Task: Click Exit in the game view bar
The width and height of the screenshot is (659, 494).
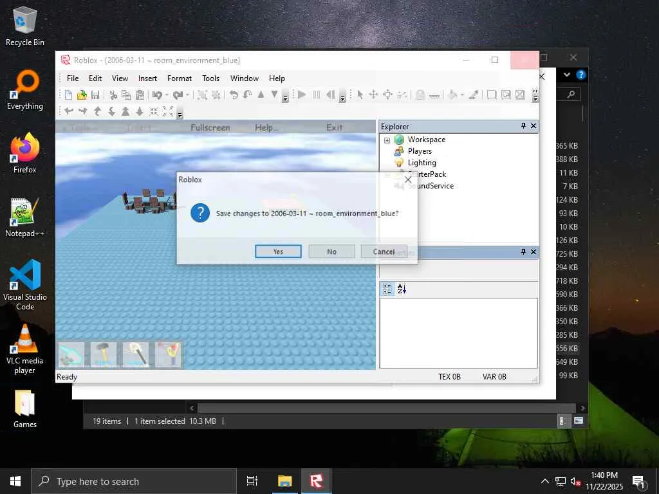Action: pyautogui.click(x=335, y=128)
